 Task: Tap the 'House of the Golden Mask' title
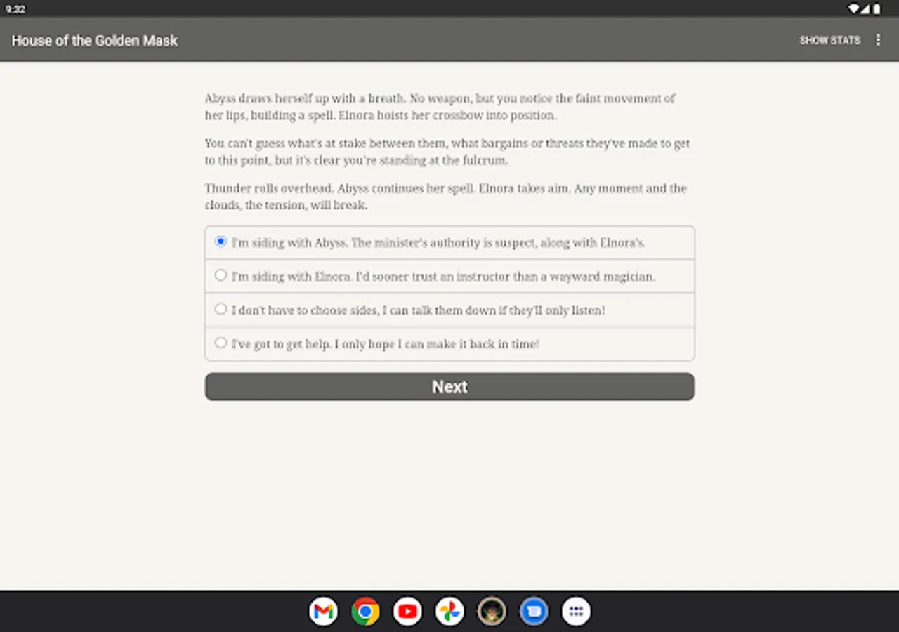94,40
